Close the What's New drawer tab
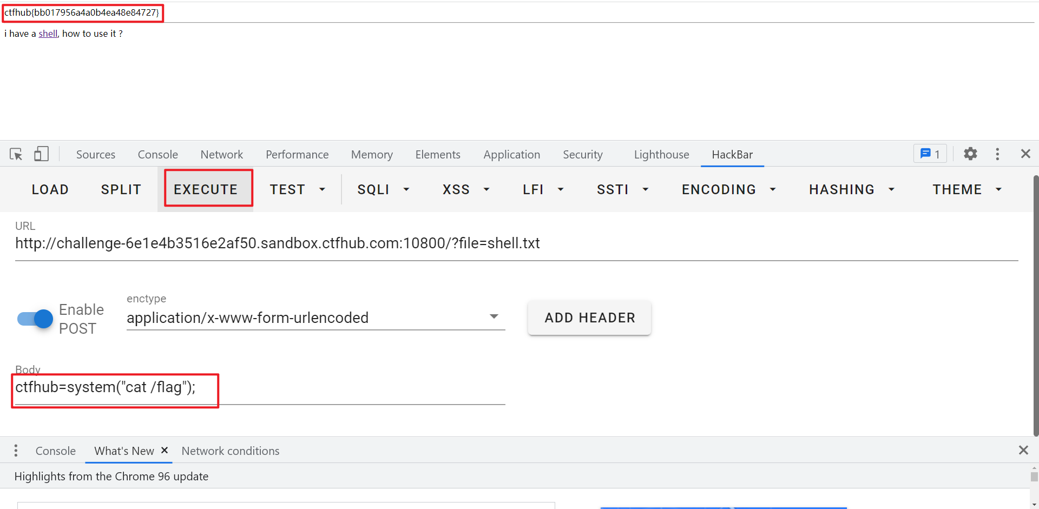 click(165, 450)
